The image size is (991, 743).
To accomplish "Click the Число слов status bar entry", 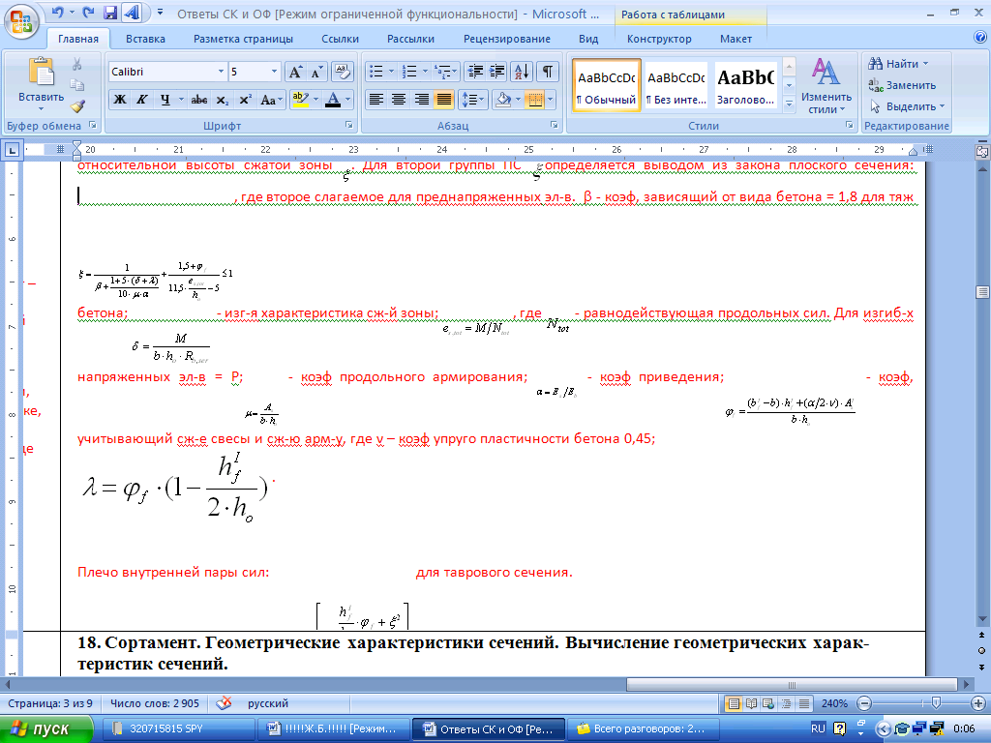I will (x=154, y=703).
